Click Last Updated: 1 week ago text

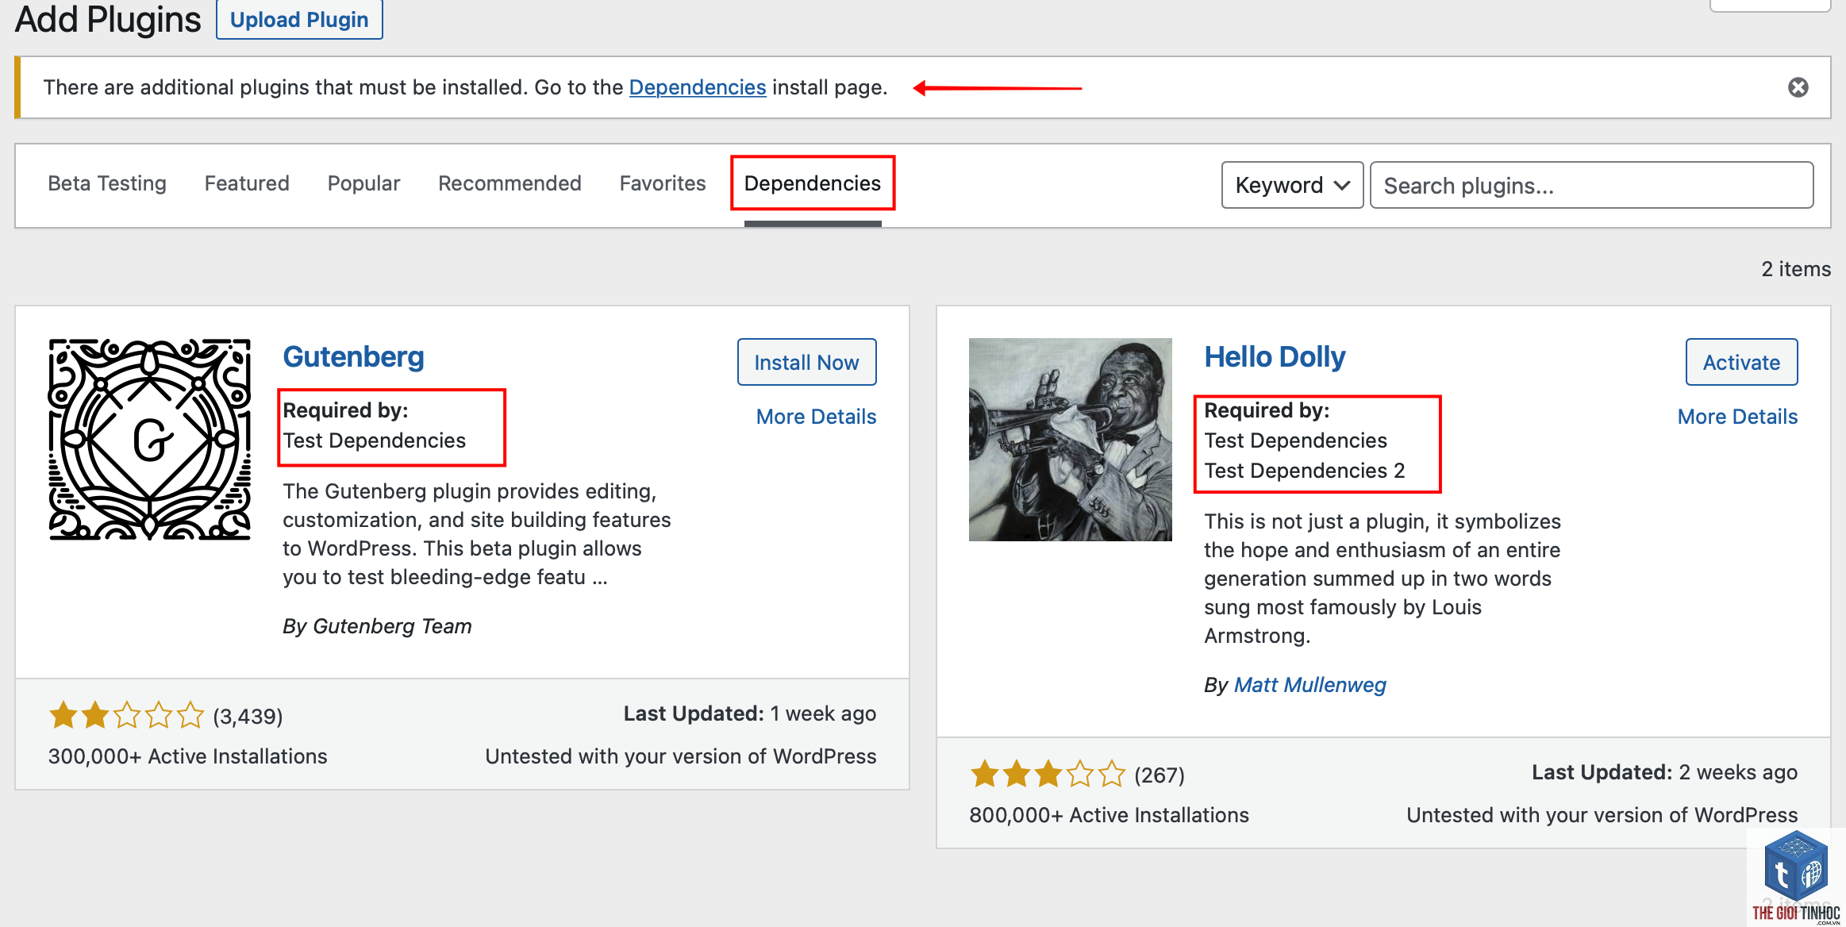point(749,714)
